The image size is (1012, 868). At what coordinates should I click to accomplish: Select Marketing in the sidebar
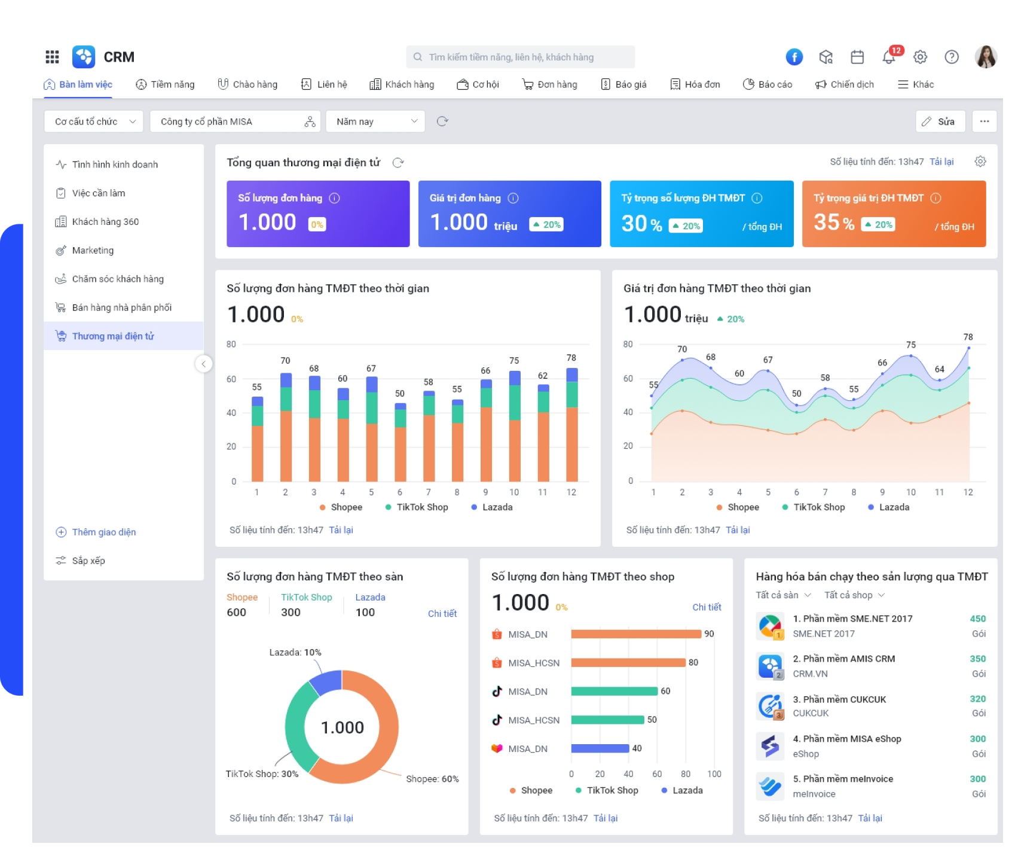pyautogui.click(x=93, y=250)
